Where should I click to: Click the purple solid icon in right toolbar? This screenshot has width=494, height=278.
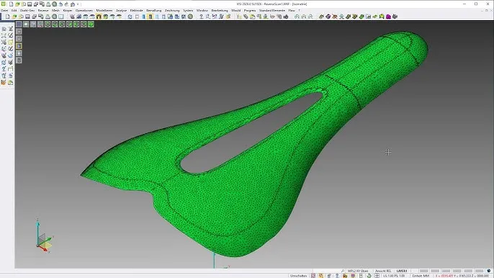tap(388, 17)
